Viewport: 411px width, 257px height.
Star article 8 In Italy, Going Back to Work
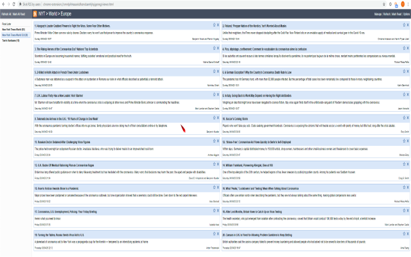pos(404,94)
